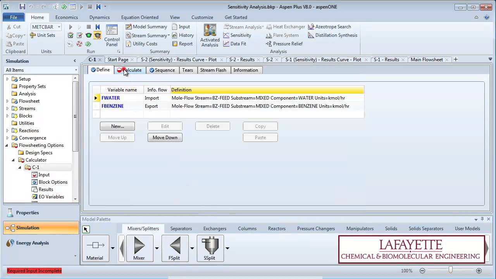
Task: Click the ribbon Stop run button
Action: 89,27
